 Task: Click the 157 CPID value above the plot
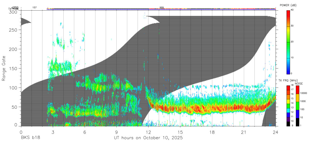coord(34,8)
